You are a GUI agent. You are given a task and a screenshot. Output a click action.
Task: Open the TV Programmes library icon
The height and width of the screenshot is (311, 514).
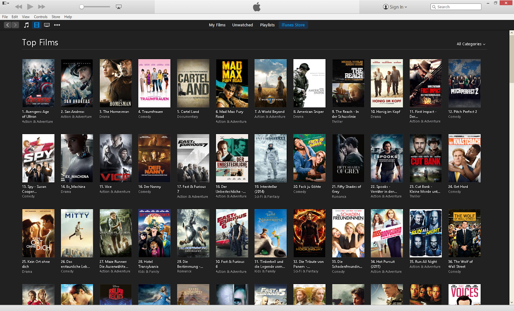click(47, 25)
